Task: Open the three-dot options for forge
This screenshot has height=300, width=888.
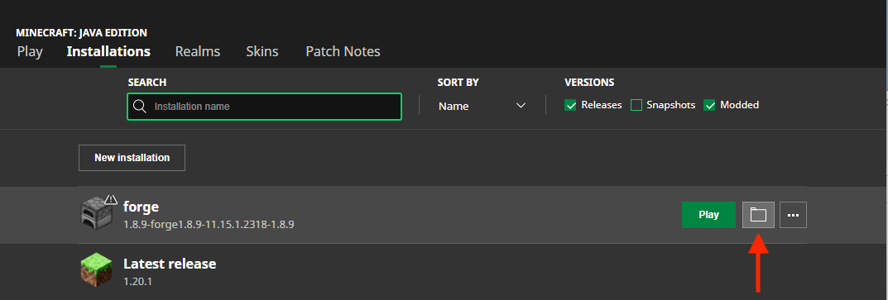Action: tap(793, 215)
